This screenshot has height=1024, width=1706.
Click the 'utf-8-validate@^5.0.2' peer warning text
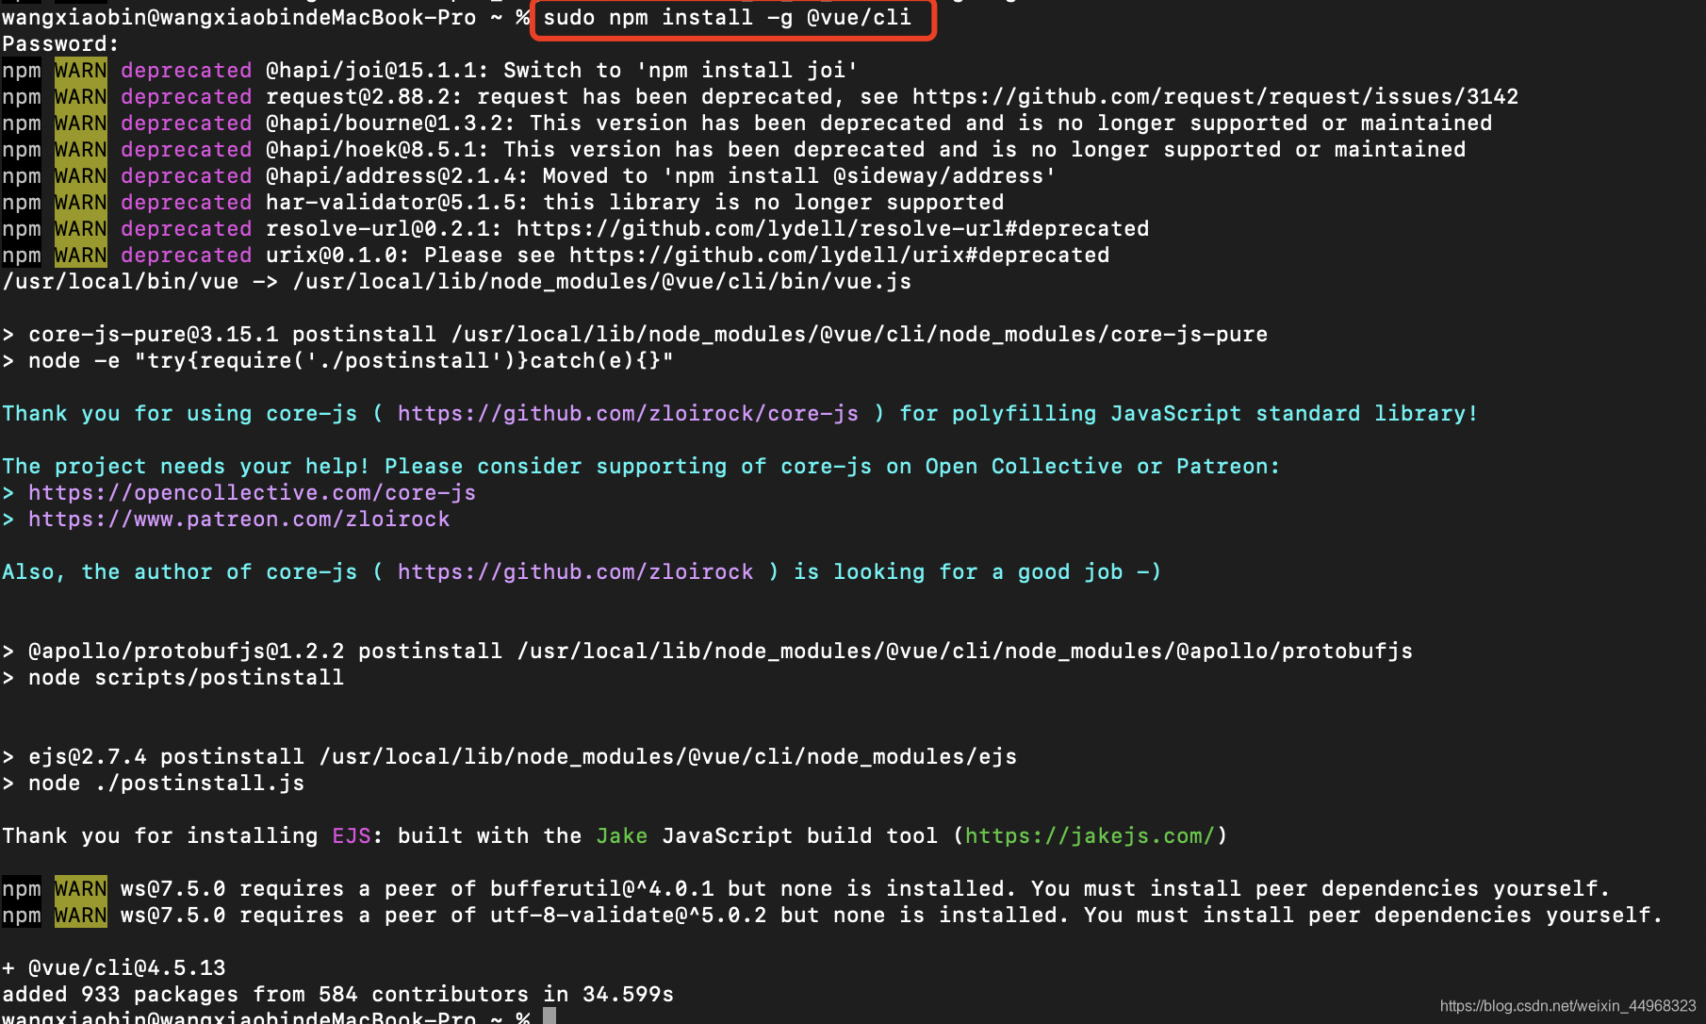coord(628,916)
